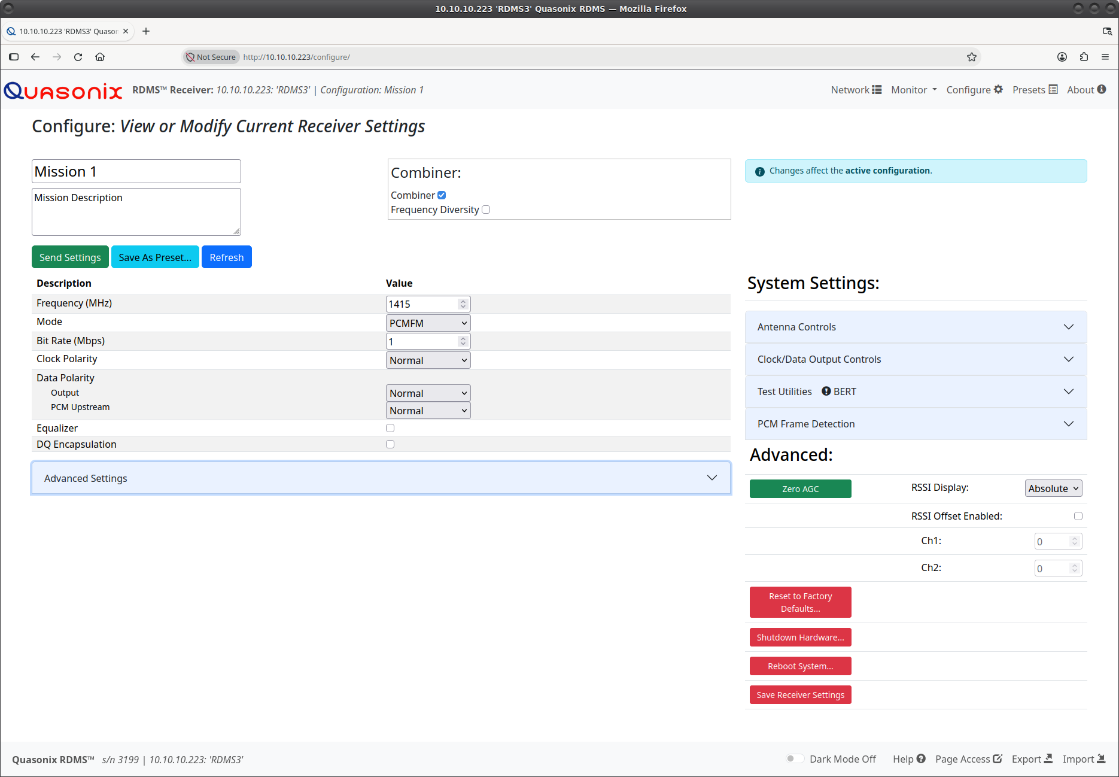Open the PCM Upstream polarity dropdown
The height and width of the screenshot is (777, 1119).
pos(428,411)
